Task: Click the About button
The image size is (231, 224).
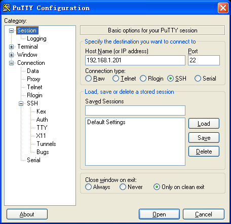Action: click(27, 214)
